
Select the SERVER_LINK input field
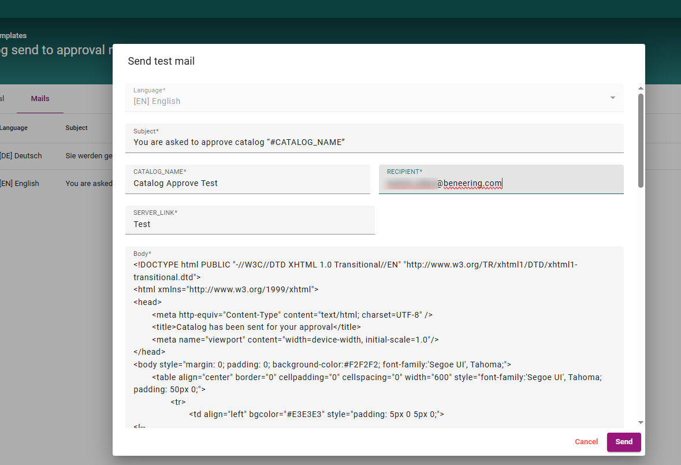(x=250, y=224)
